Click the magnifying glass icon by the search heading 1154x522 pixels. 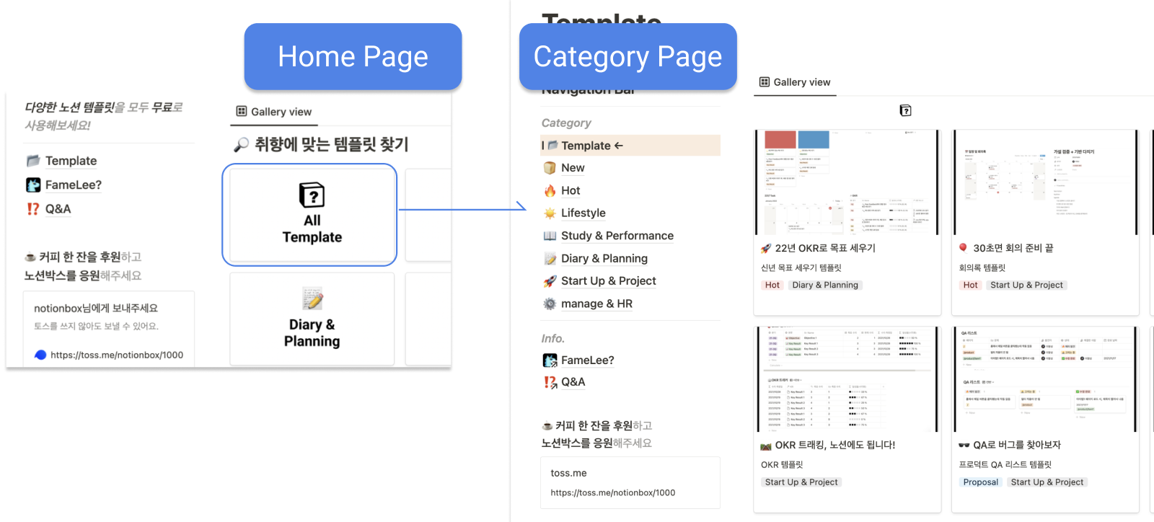click(242, 145)
